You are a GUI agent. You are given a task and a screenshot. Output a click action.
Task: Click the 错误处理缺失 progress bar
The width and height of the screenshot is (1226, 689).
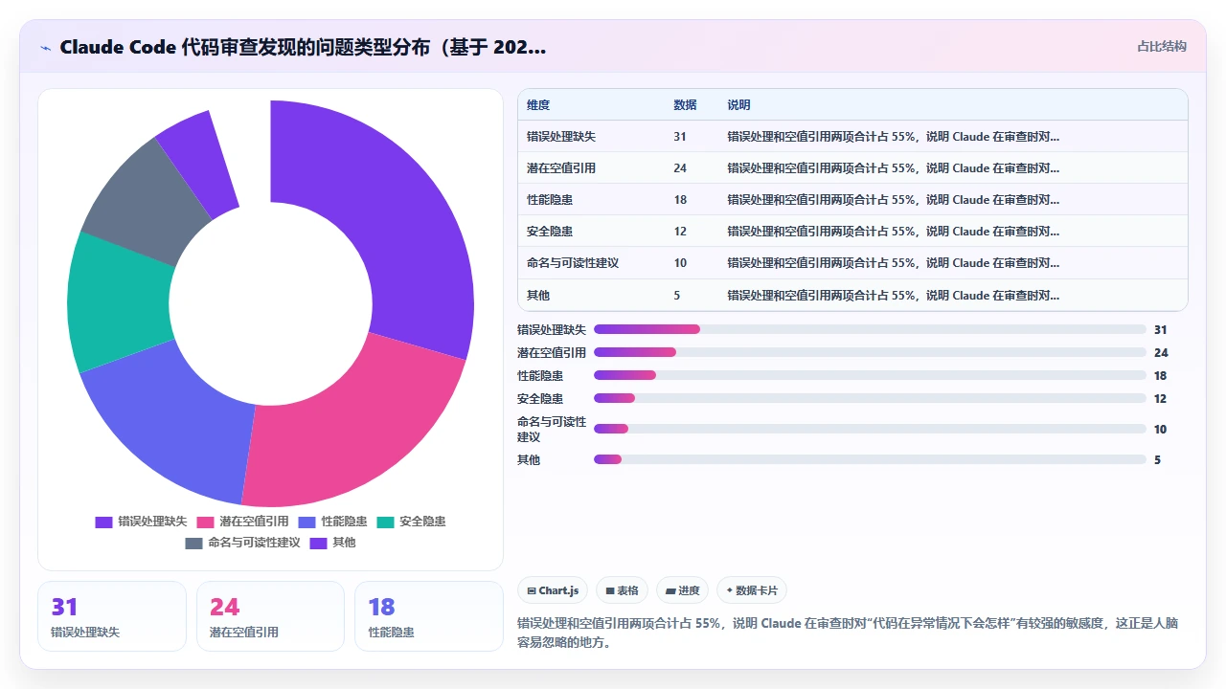[870, 329]
